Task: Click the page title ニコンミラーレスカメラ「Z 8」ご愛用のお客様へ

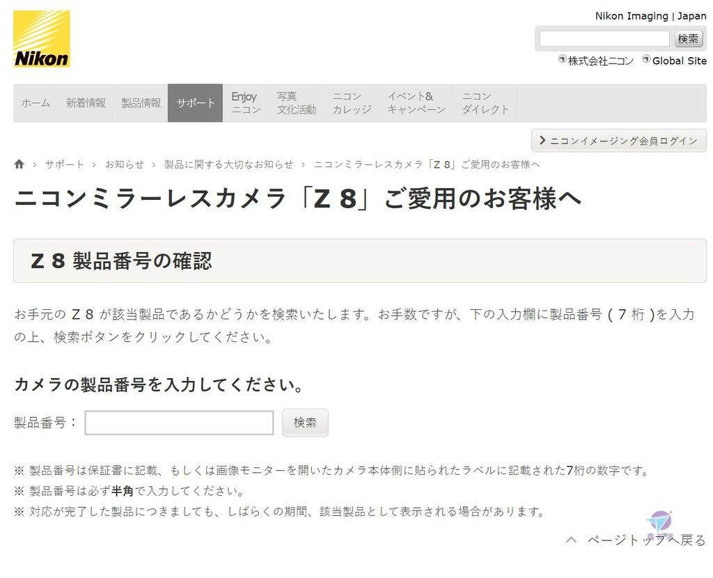Action: 298,198
